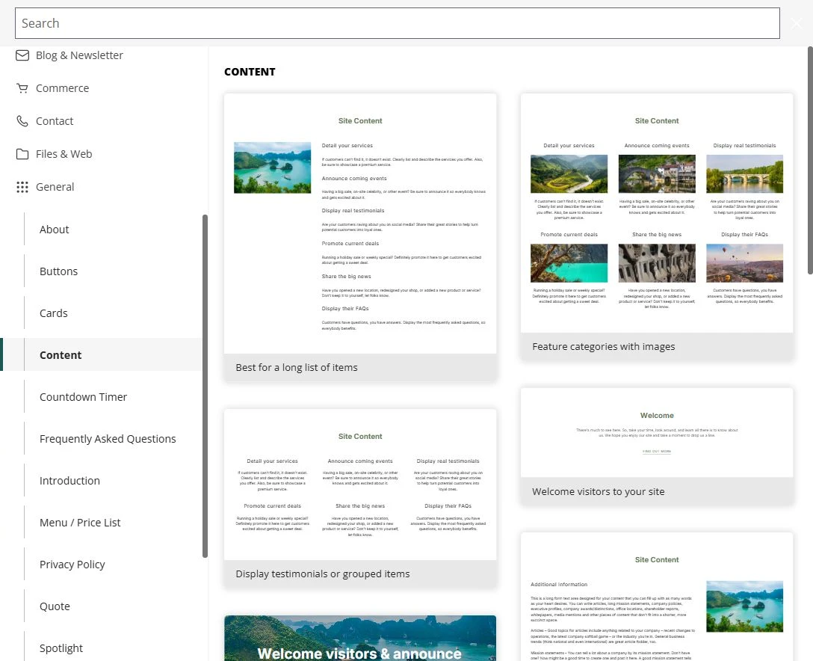Image resolution: width=813 pixels, height=661 pixels.
Task: Pick the 'Welcome visitors & announce' banner layout
Action: (360, 638)
